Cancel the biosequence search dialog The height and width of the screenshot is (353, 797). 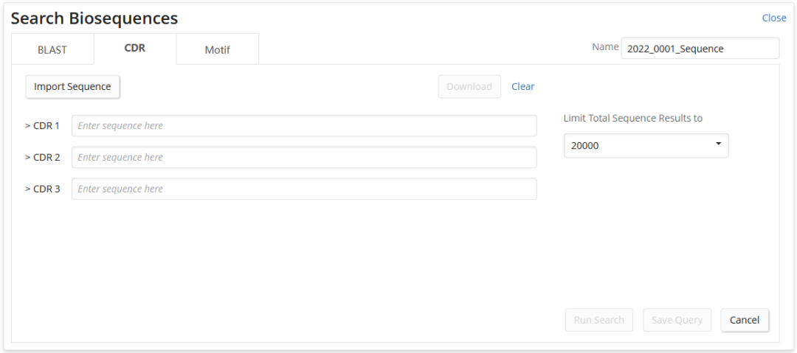[744, 320]
